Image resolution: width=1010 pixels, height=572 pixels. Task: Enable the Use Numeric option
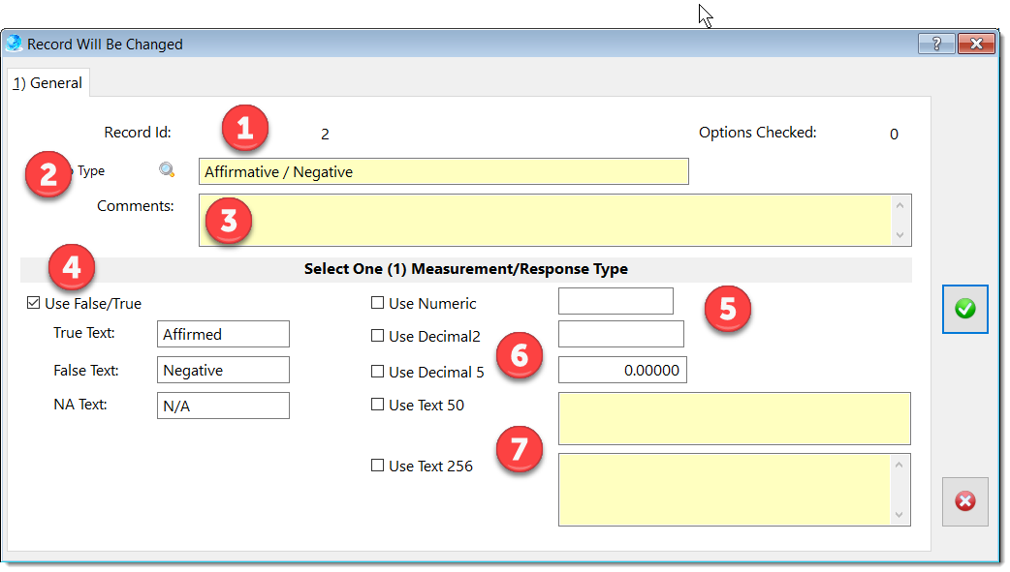click(x=377, y=303)
